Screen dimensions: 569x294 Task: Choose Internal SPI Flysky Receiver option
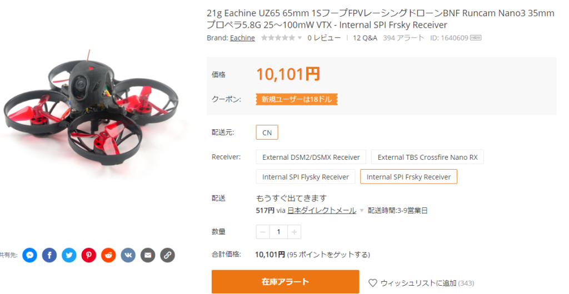306,177
